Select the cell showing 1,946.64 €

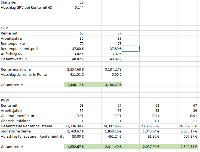150,131
